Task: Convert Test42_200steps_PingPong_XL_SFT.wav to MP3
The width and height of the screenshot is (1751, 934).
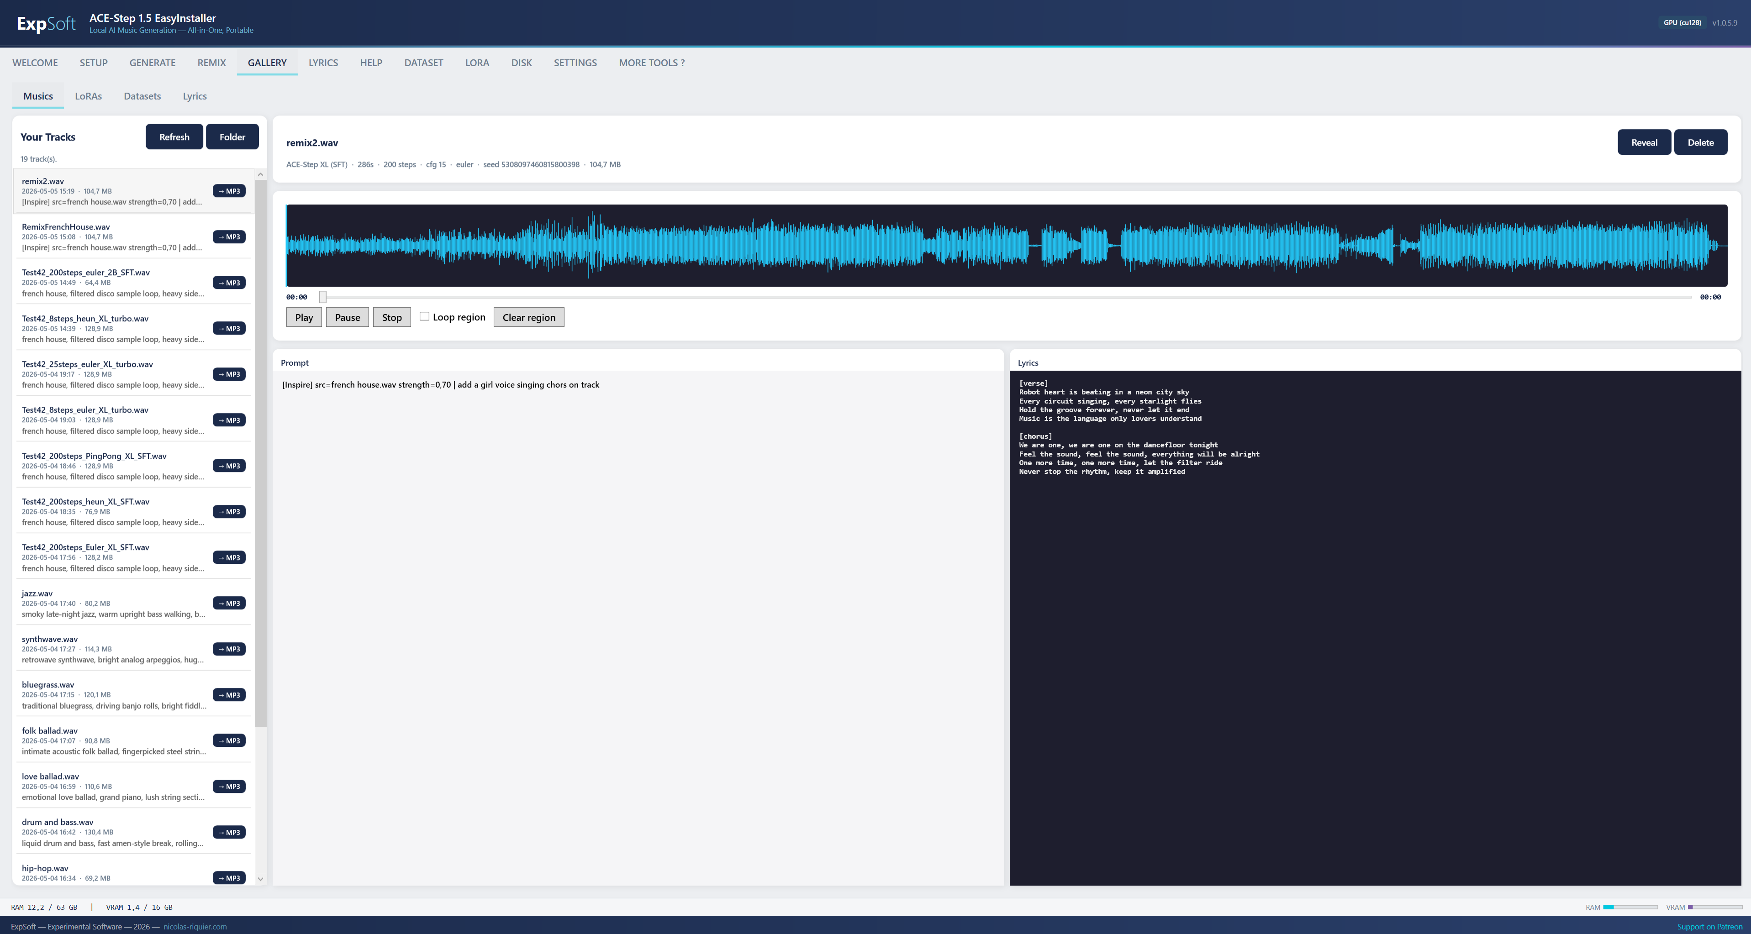Action: (229, 466)
